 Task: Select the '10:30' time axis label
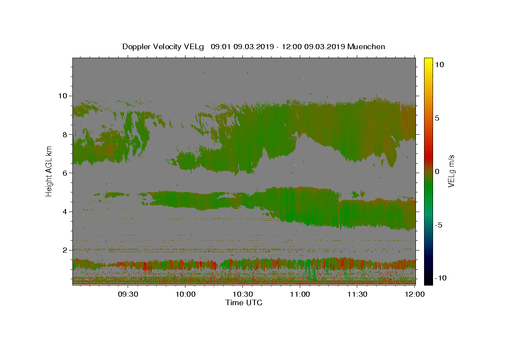(x=242, y=294)
